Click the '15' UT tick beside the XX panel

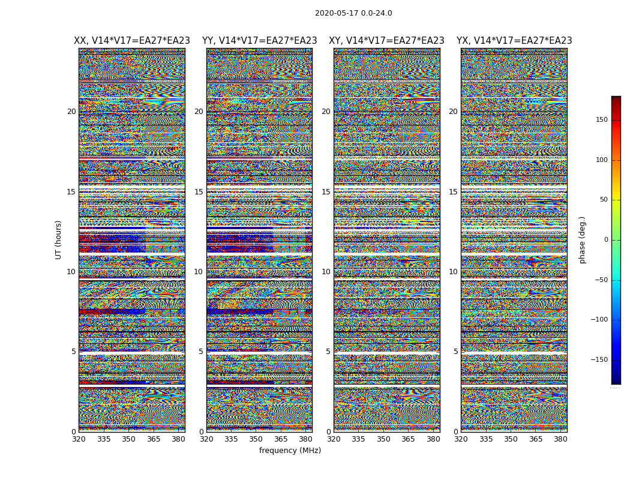[71, 191]
